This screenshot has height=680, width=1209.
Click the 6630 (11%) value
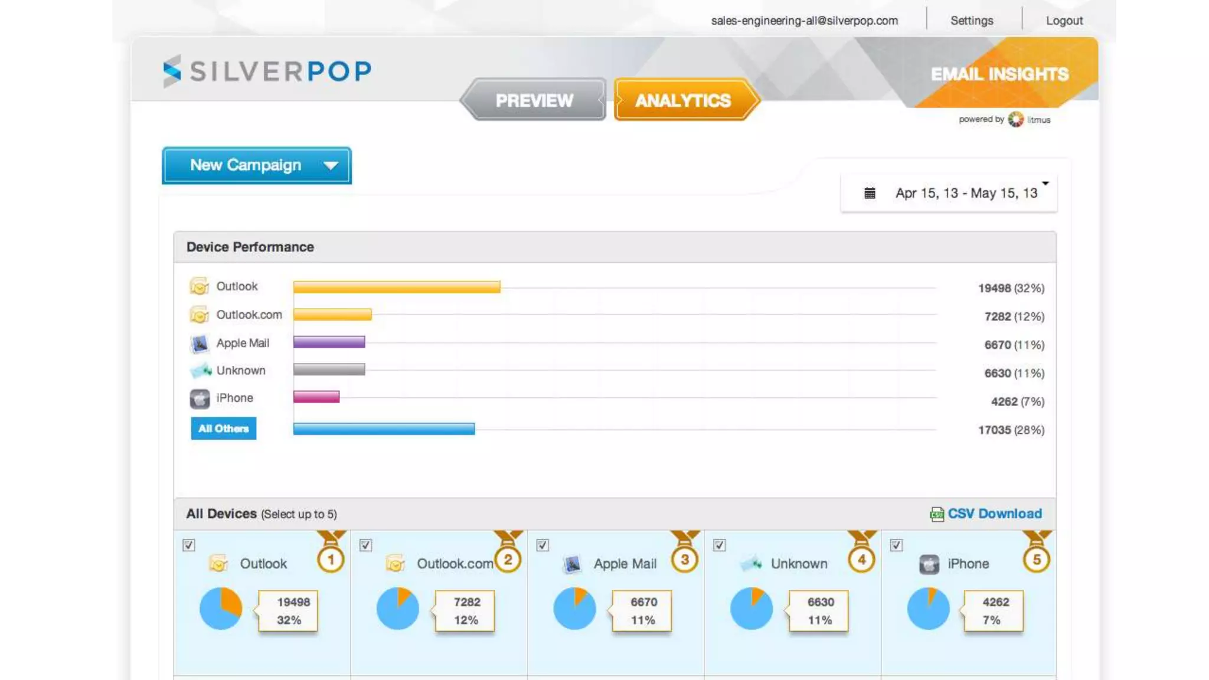1014,373
